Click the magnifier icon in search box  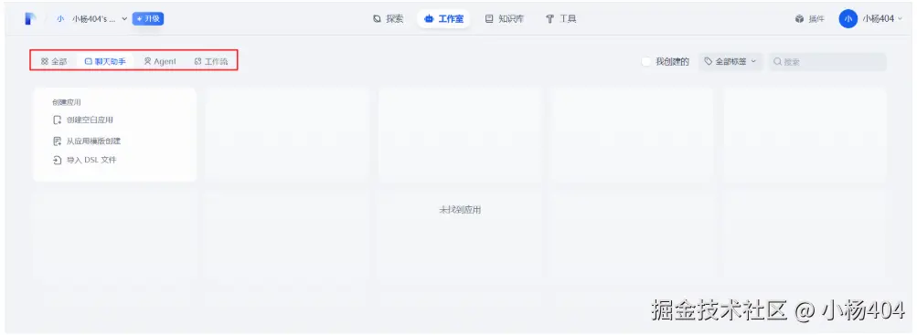point(778,61)
